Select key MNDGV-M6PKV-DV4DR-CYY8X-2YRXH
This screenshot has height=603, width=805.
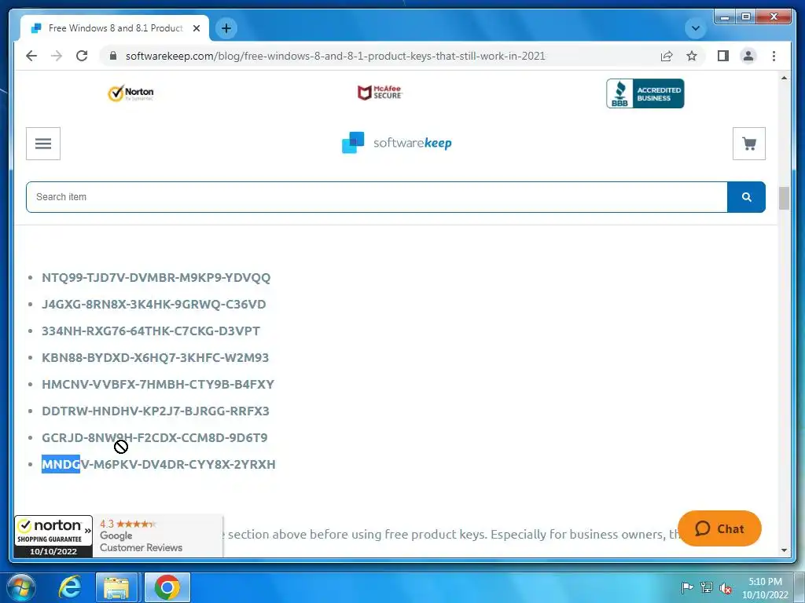tap(159, 464)
